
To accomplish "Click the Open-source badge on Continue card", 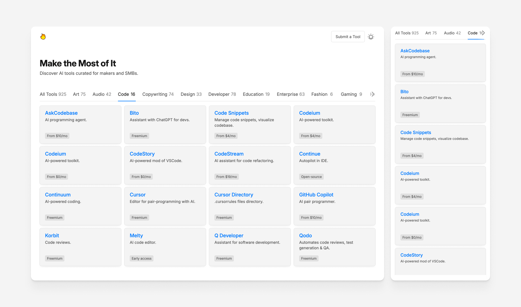I will [x=311, y=176].
